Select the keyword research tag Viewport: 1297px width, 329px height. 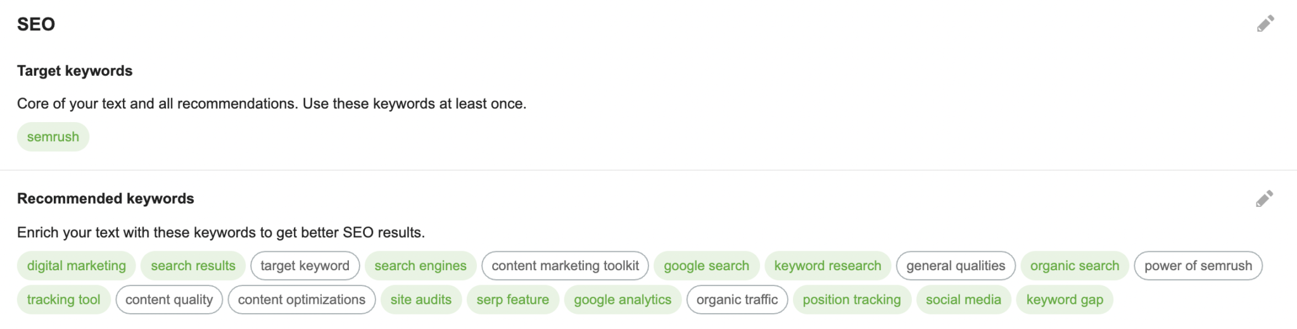pos(828,266)
